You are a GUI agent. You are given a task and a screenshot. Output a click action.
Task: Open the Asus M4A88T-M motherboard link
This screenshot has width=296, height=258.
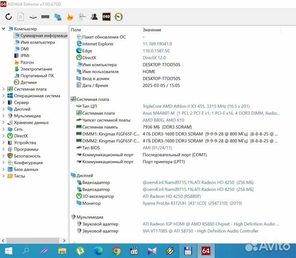coord(211,113)
